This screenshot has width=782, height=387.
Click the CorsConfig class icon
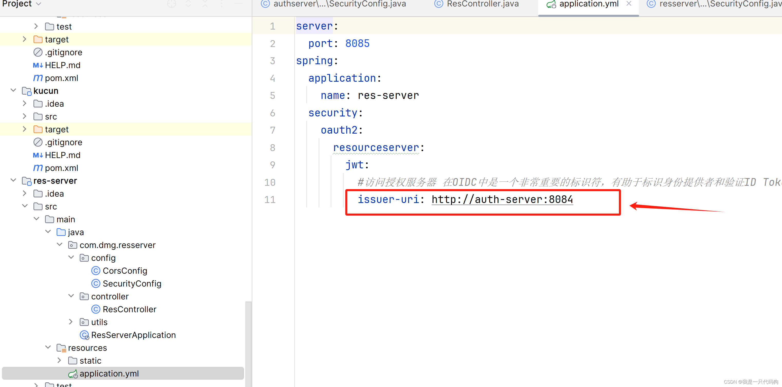point(96,271)
